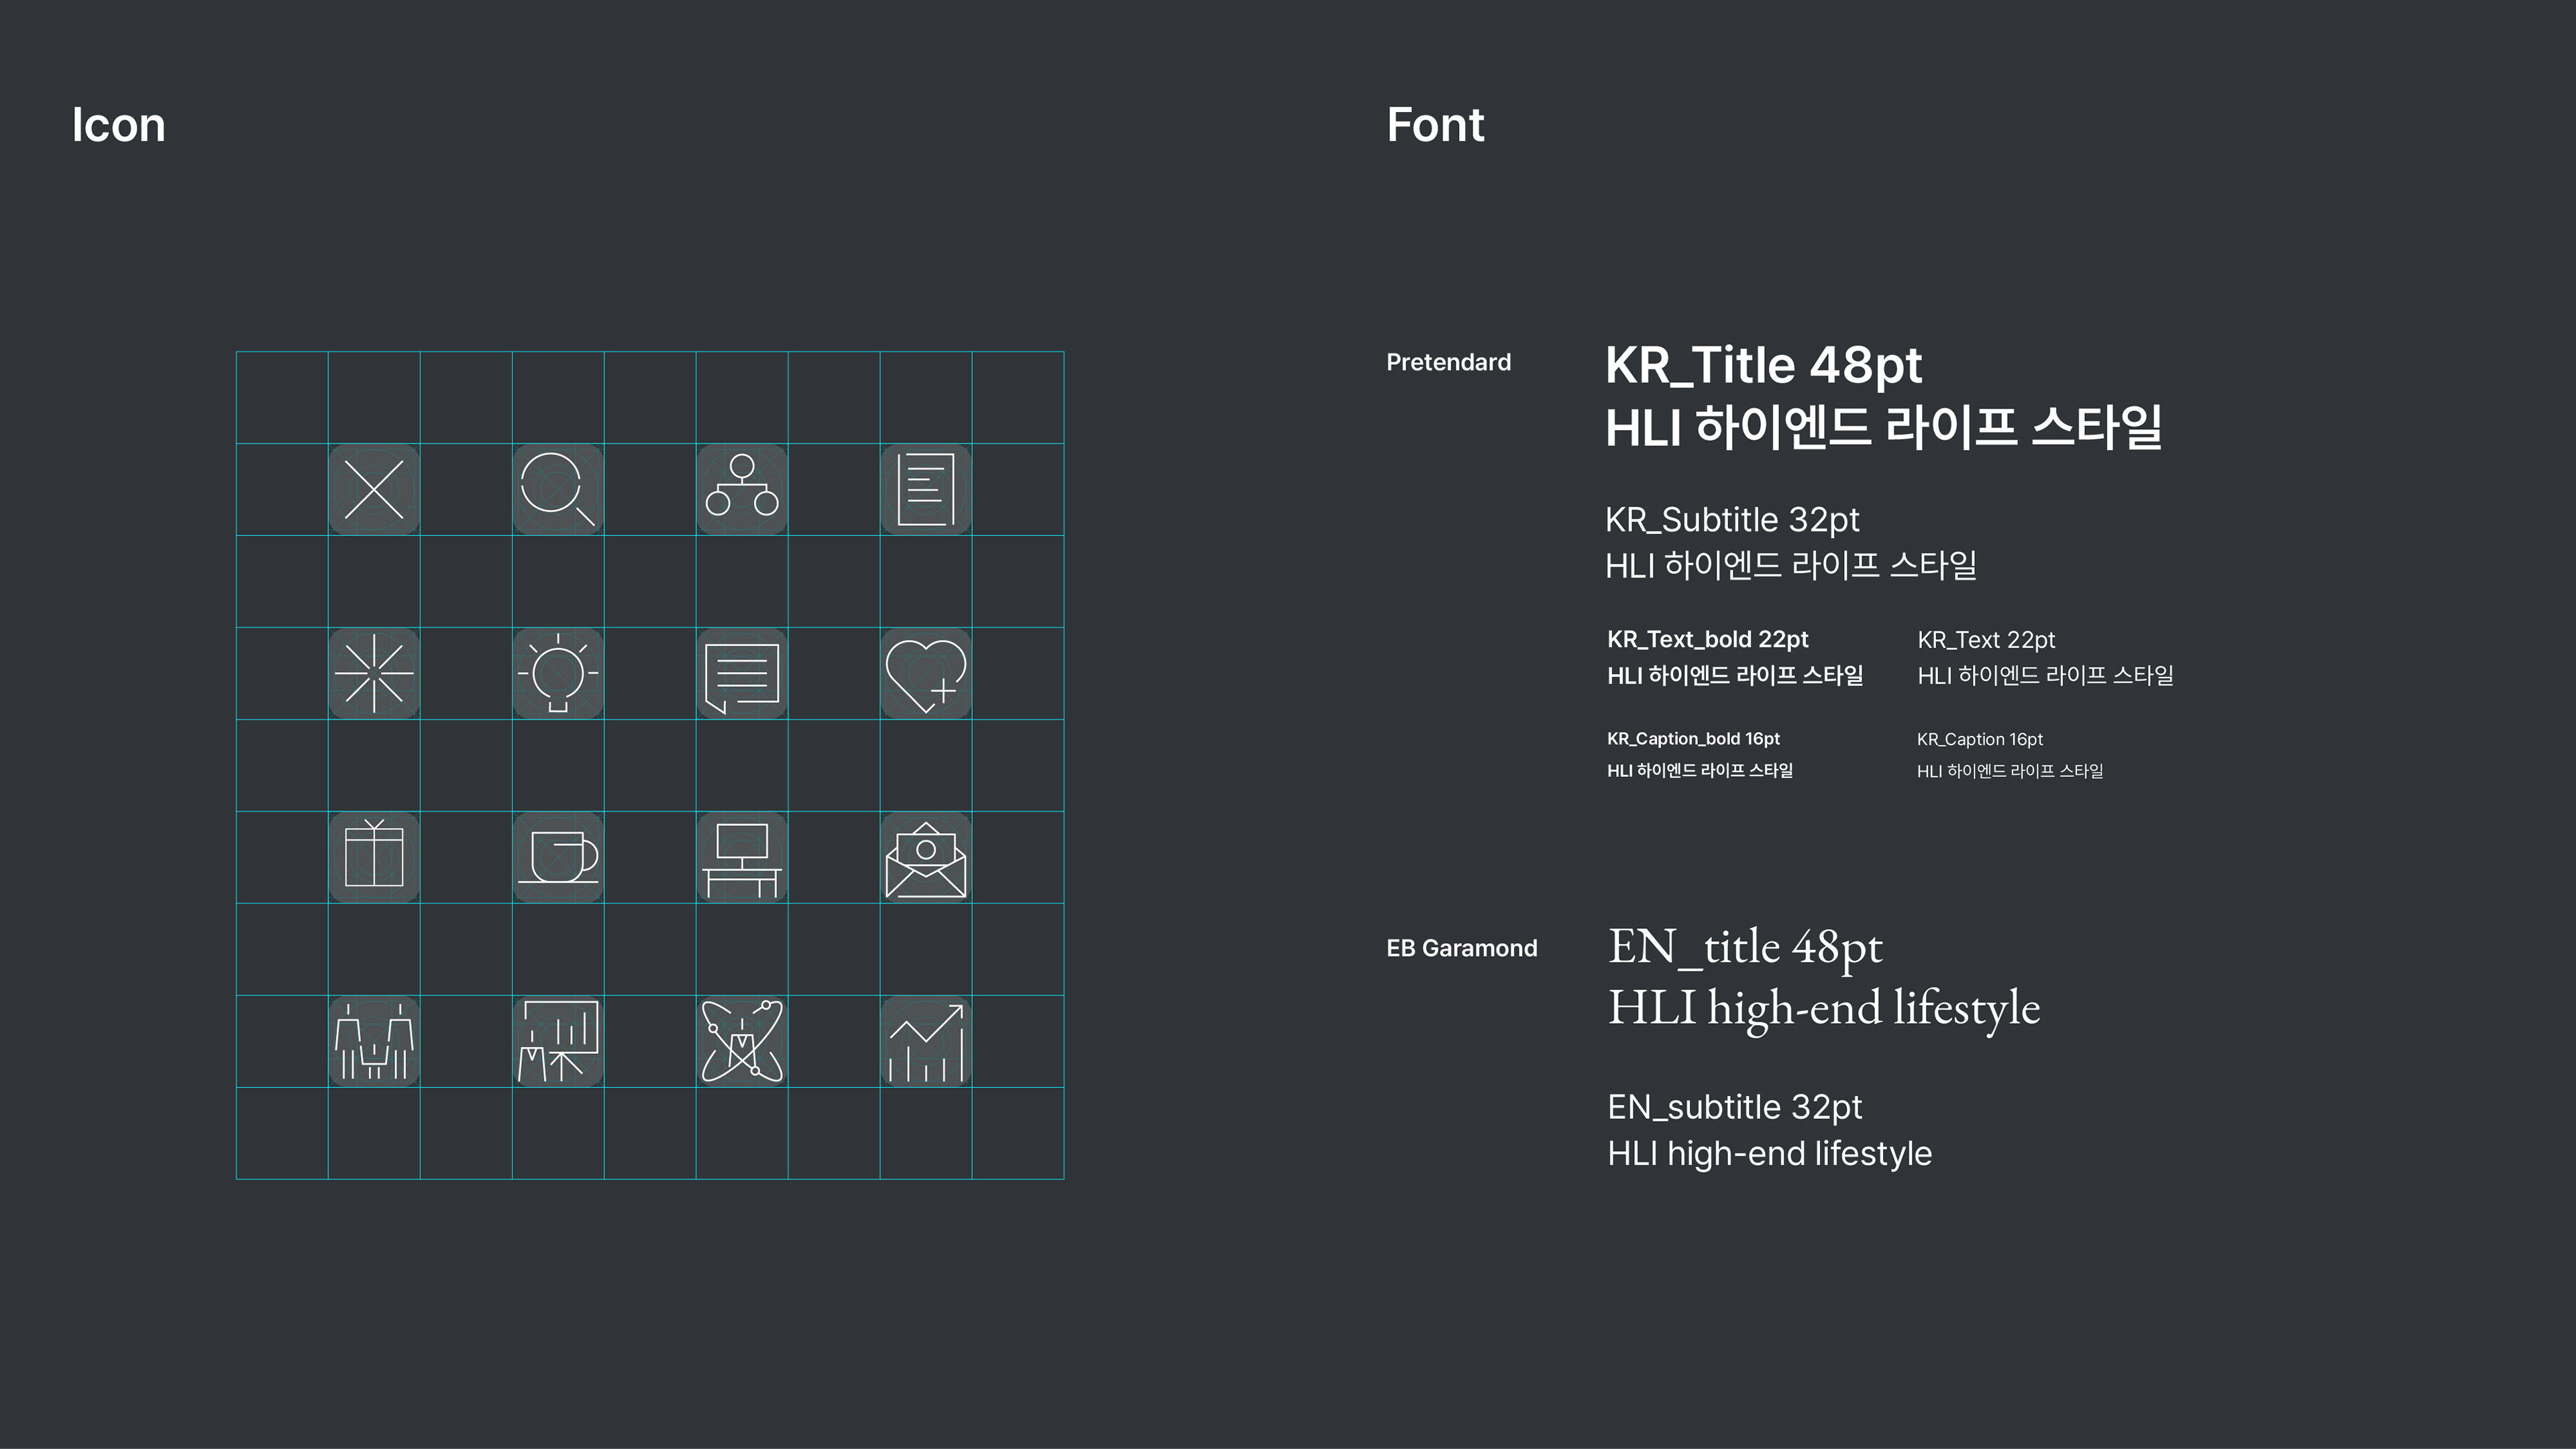The image size is (2576, 1449).
Task: Select the coffee cup icon
Action: pyautogui.click(x=557, y=857)
